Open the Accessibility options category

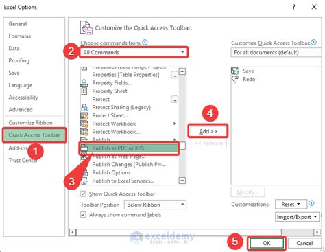tap(23, 98)
